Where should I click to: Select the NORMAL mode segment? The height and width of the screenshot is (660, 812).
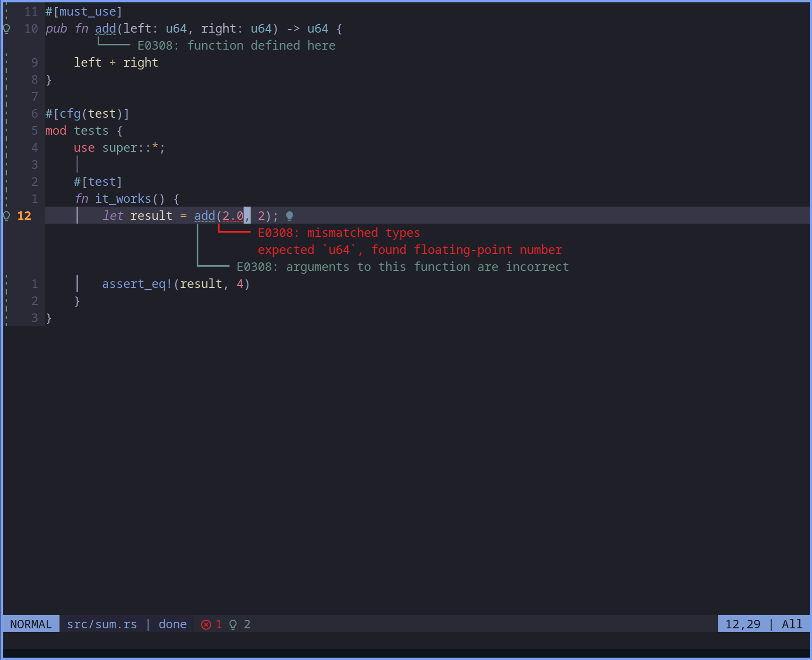[30, 624]
